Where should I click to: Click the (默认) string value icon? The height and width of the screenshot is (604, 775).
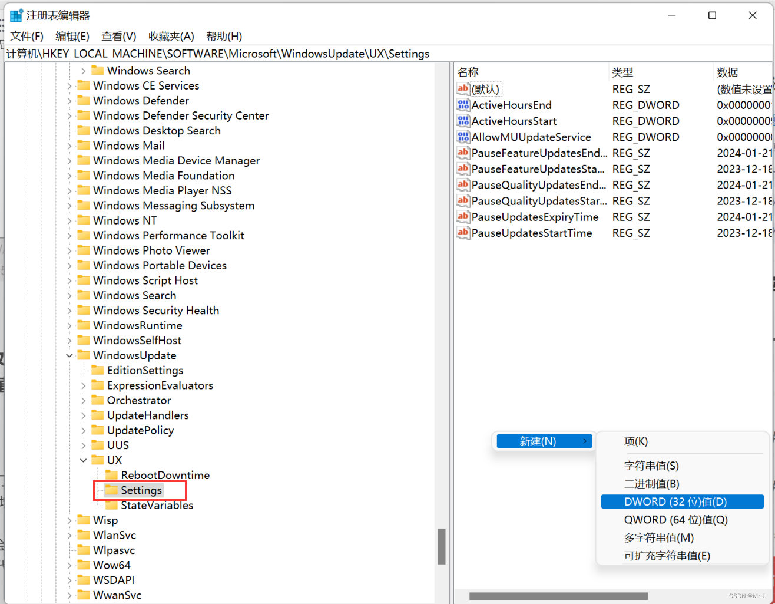click(463, 89)
